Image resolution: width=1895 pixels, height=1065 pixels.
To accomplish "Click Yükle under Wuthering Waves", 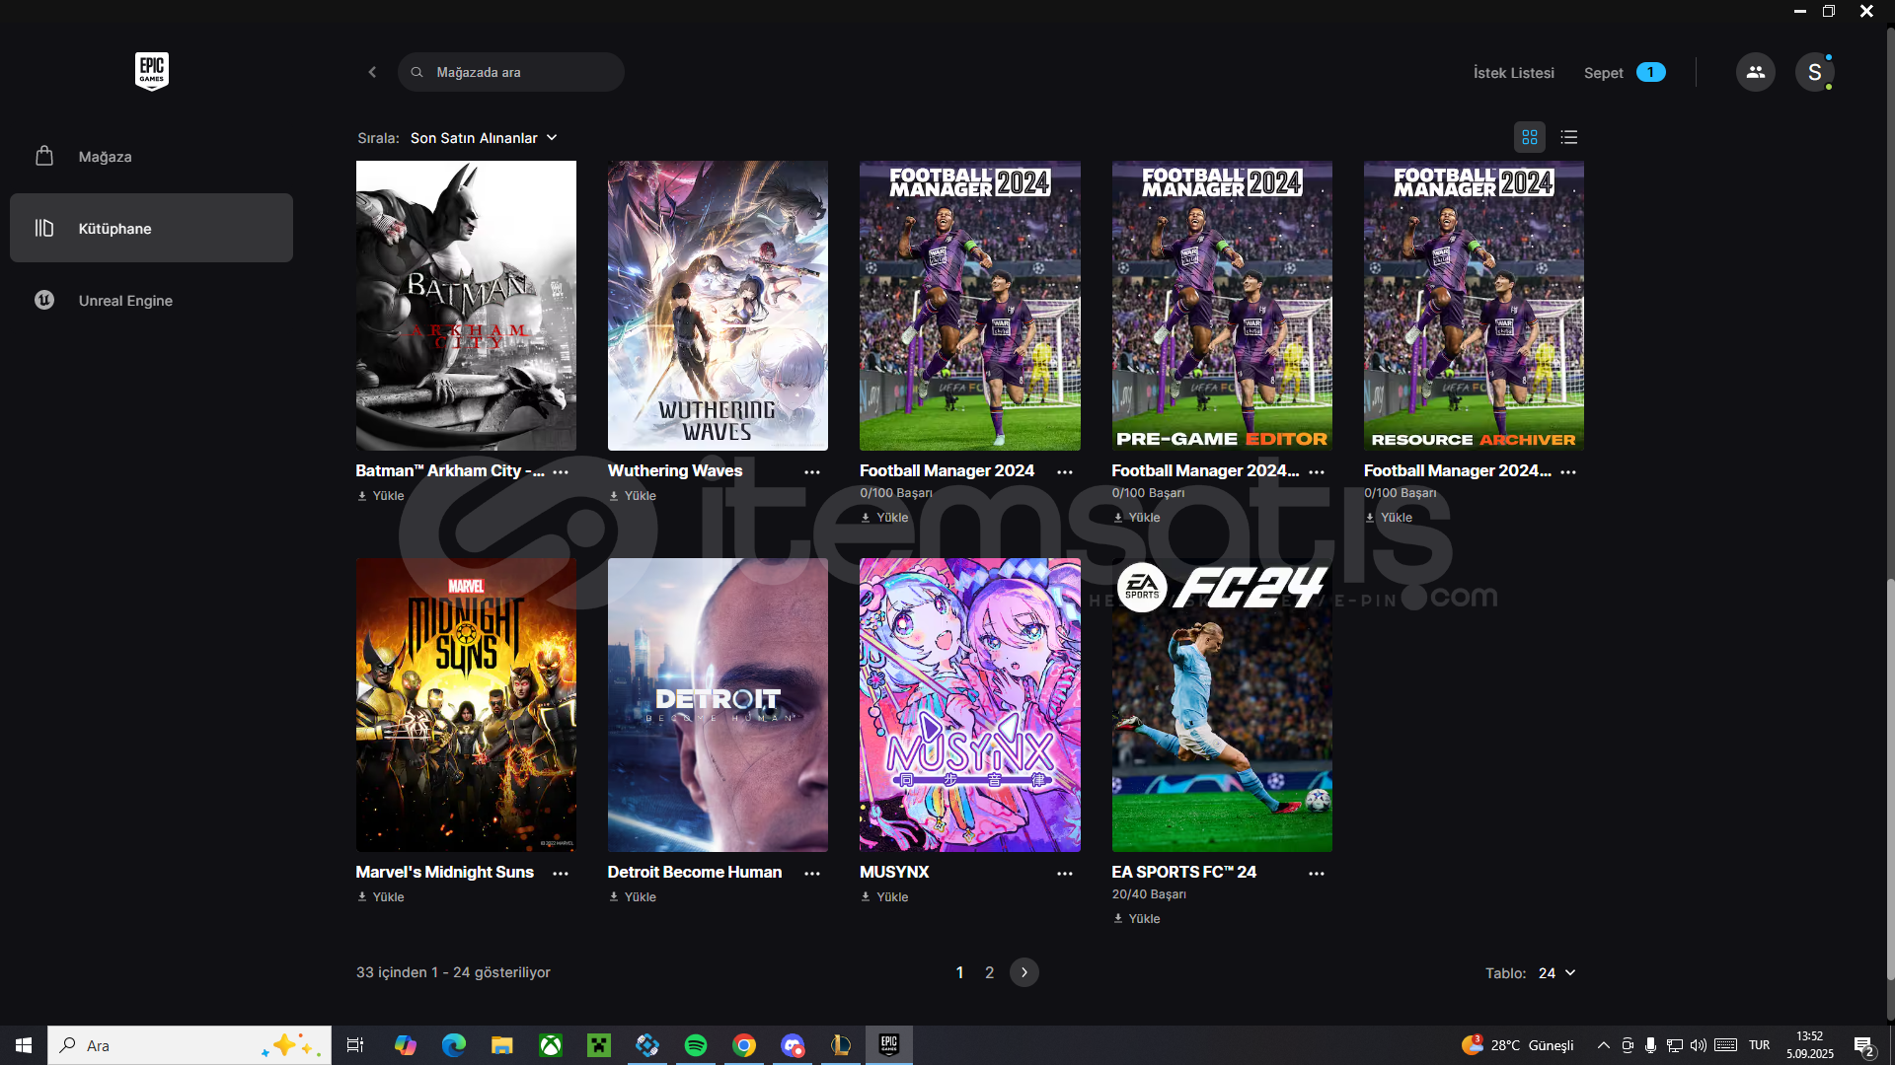I will (x=633, y=496).
